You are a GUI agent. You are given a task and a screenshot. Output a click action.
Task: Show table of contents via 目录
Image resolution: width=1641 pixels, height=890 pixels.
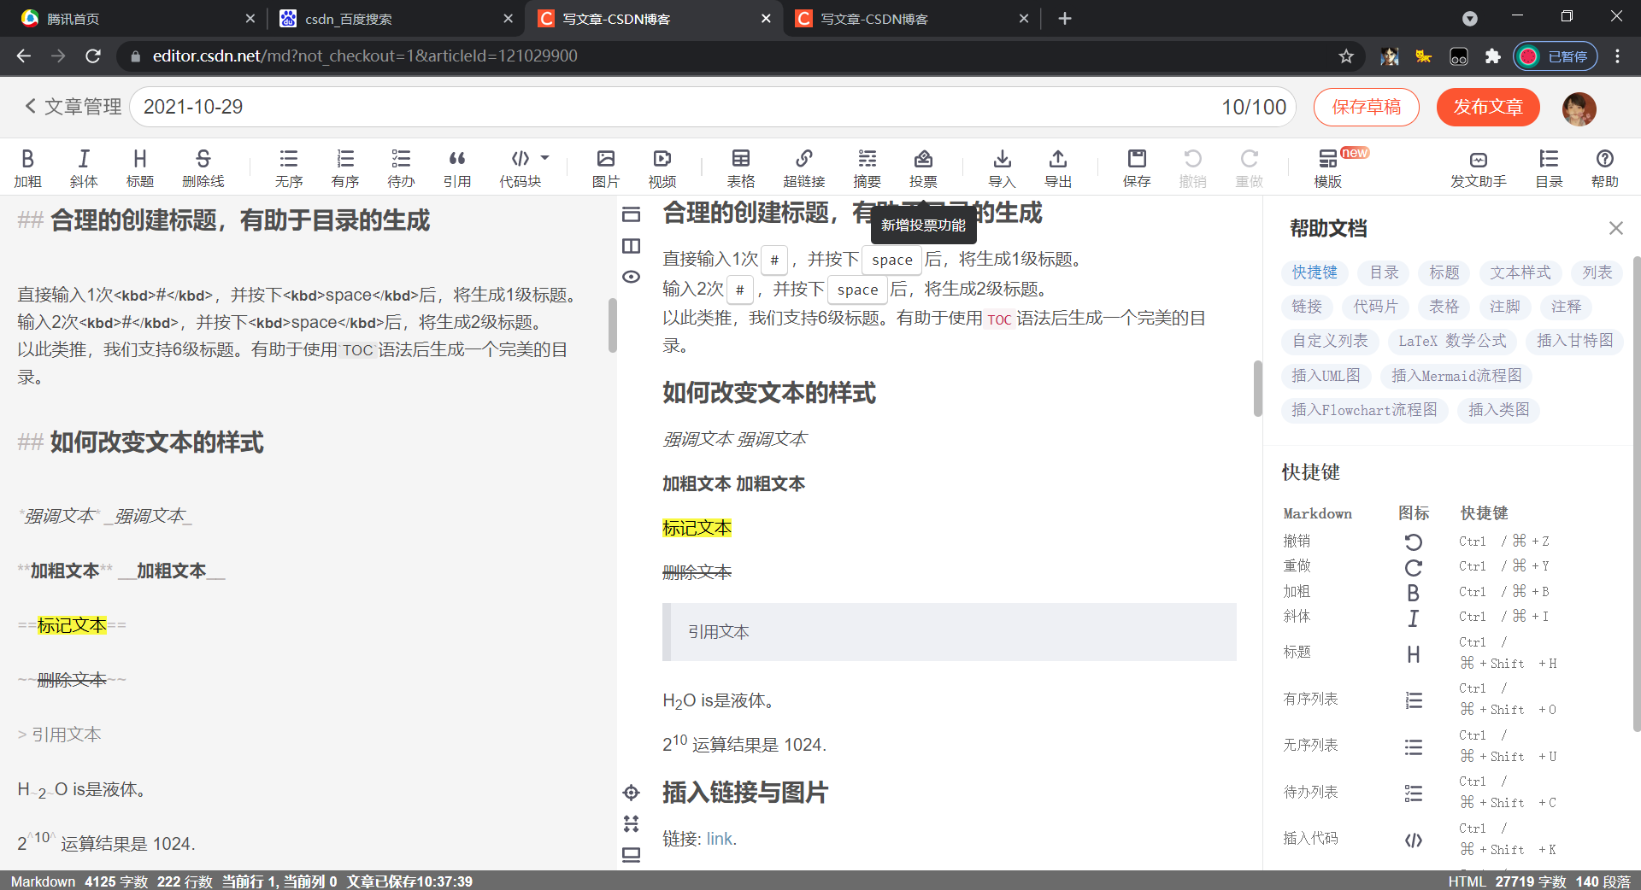click(1549, 167)
